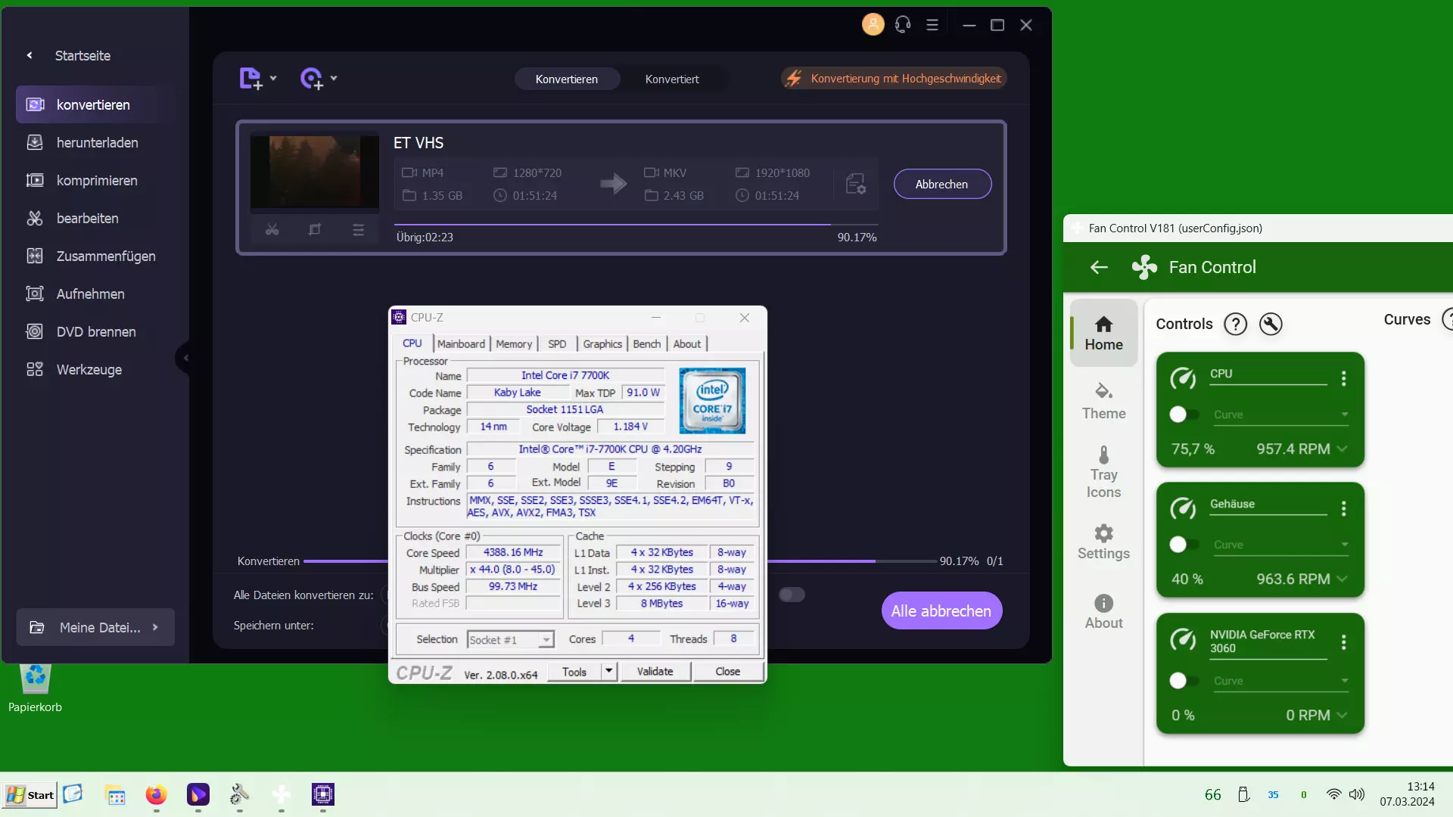Open the headset support icon
The width and height of the screenshot is (1453, 817).
point(902,25)
